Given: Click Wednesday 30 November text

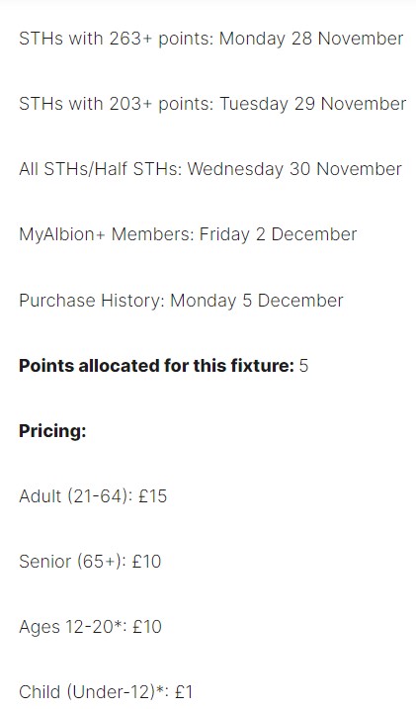Looking at the screenshot, I should (x=294, y=169).
